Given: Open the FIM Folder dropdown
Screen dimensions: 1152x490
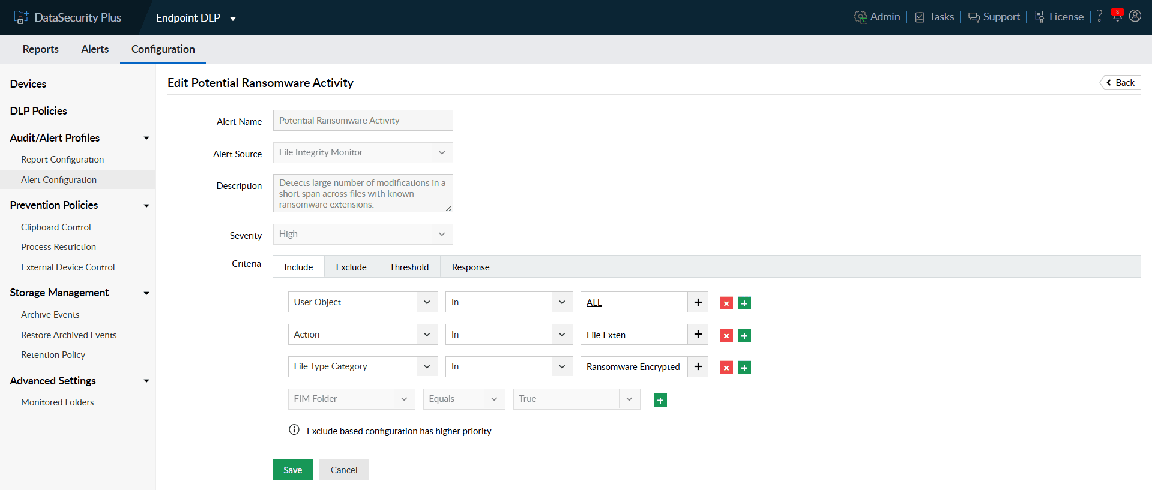Looking at the screenshot, I should (351, 399).
